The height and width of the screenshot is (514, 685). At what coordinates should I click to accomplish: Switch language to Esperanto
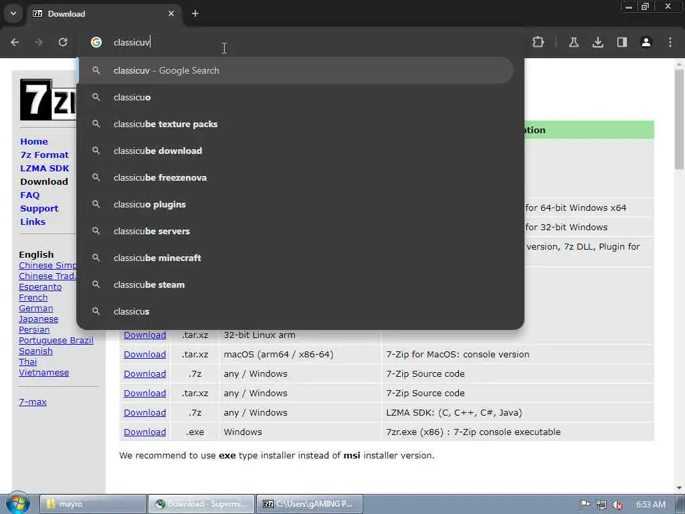tap(40, 286)
